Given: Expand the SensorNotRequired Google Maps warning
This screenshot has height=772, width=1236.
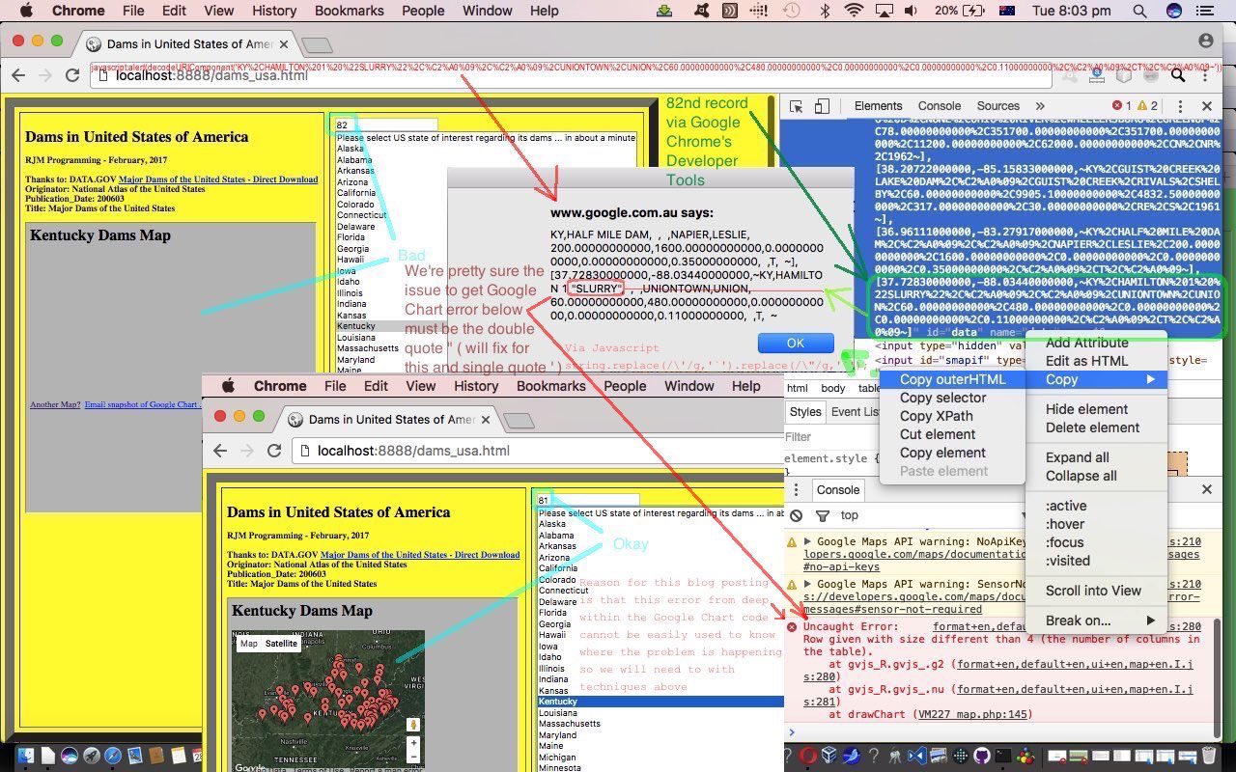Looking at the screenshot, I should pyautogui.click(x=808, y=584).
